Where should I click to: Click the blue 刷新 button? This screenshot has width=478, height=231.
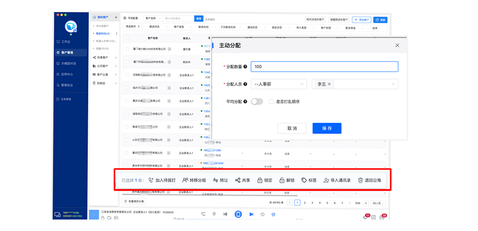380,20
